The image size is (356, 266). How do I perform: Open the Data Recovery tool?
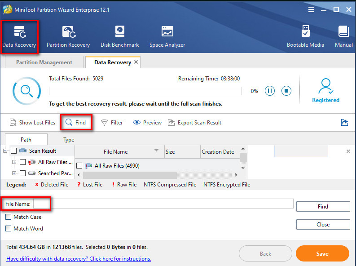click(19, 35)
